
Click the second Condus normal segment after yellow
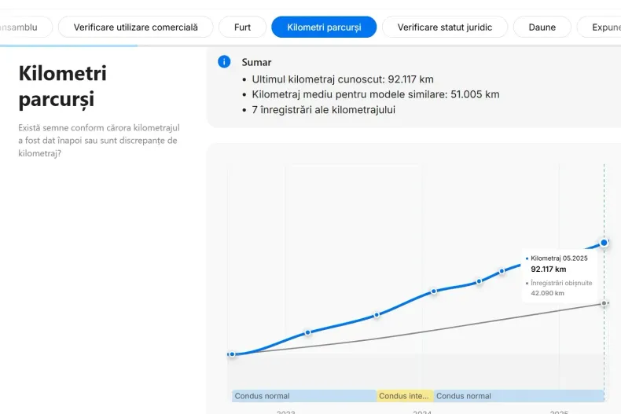(x=519, y=396)
